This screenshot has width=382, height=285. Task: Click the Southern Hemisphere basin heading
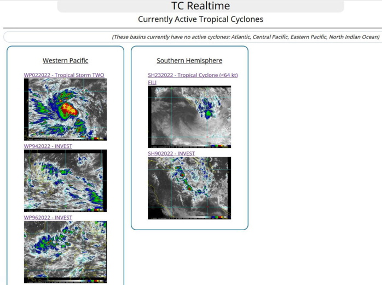[189, 60]
